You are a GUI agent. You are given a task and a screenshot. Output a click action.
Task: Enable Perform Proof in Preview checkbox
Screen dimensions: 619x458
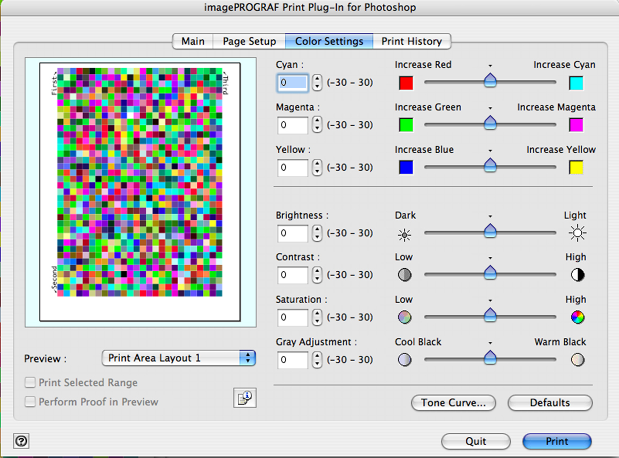(x=30, y=402)
